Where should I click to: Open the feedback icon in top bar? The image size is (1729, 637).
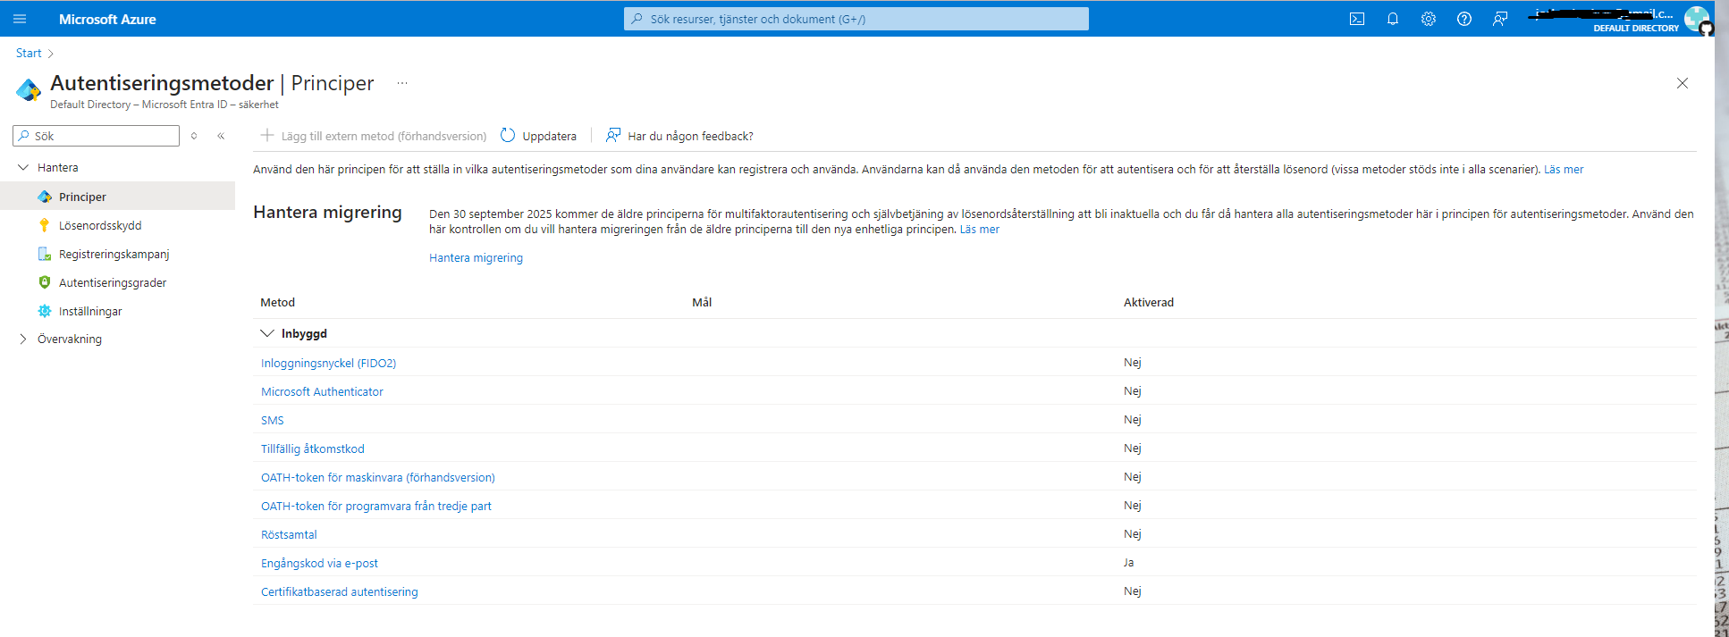(1500, 19)
